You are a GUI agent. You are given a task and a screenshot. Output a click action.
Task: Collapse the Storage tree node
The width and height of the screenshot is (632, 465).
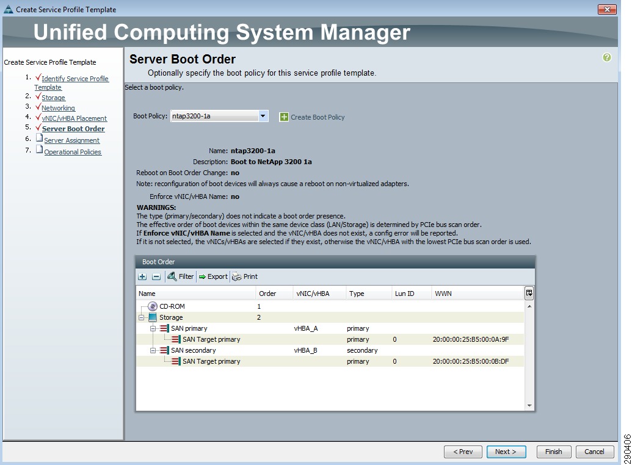(142, 317)
